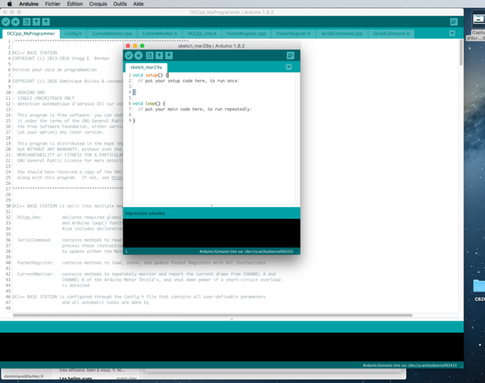Open Serial Monitor in sketch_mar29a window
Viewport: 485px width, 383px height.
pos(290,55)
